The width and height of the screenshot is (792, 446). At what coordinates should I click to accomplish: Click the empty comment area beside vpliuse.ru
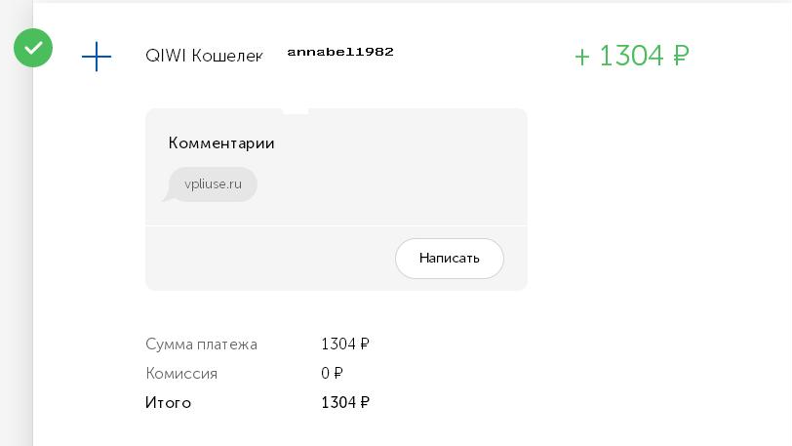(x=391, y=184)
